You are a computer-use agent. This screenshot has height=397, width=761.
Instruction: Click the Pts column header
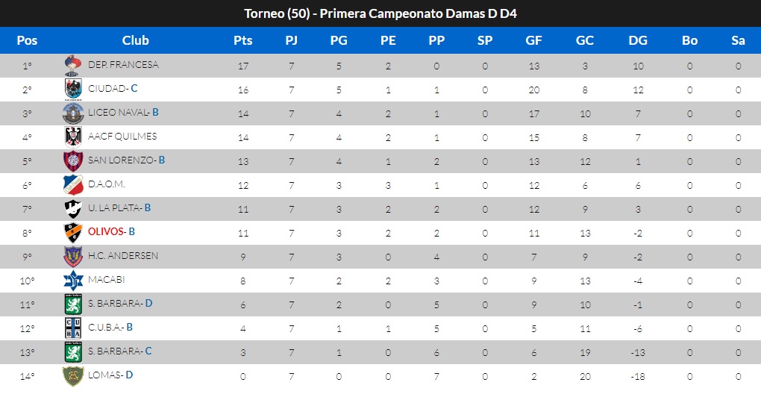pos(242,40)
